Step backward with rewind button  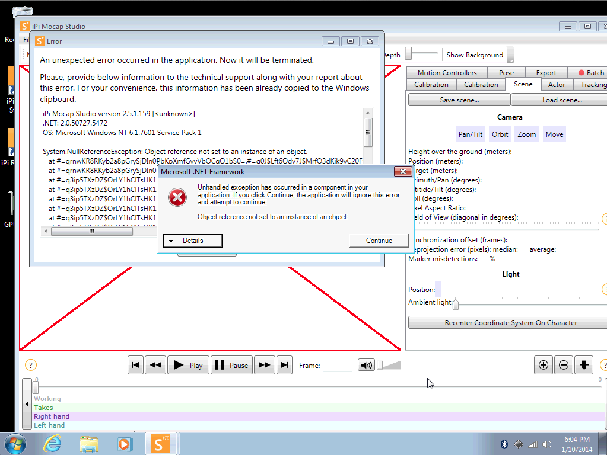coord(155,366)
